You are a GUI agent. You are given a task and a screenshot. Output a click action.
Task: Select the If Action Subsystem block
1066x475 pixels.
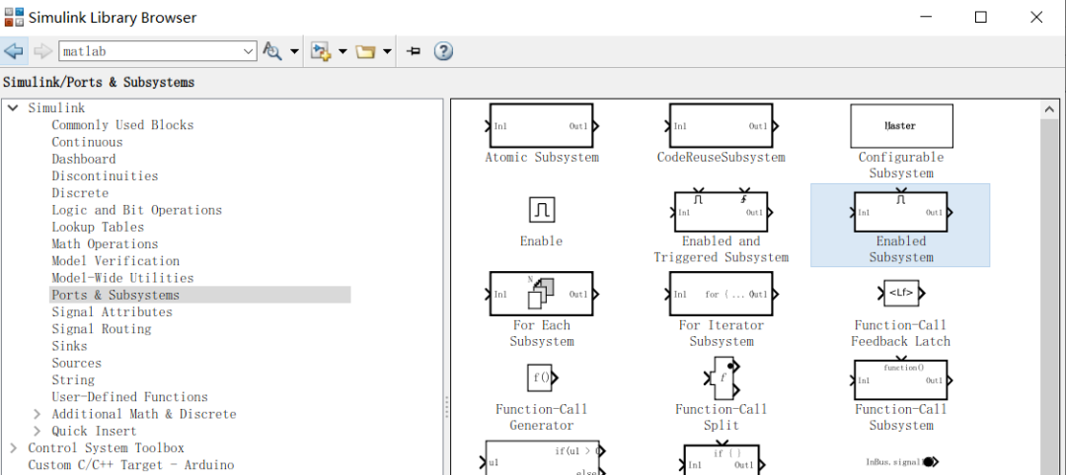pos(721,457)
